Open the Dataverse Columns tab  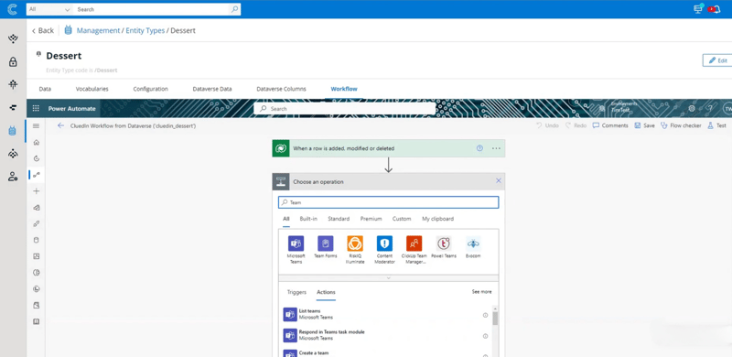281,89
